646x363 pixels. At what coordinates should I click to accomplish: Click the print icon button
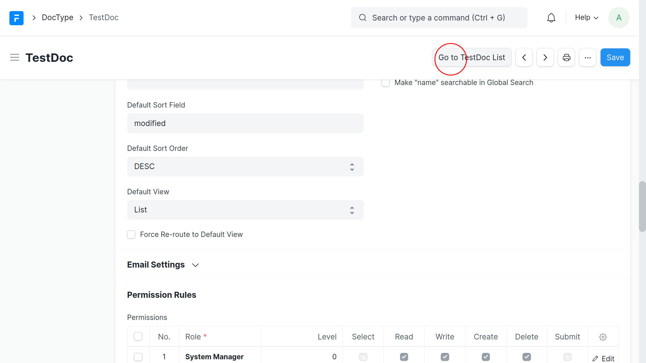(x=566, y=57)
